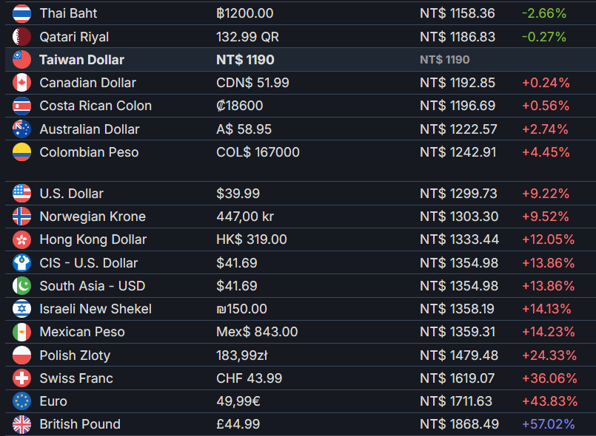Click the Colombian Peso currency name
596x436 pixels.
pyautogui.click(x=89, y=152)
